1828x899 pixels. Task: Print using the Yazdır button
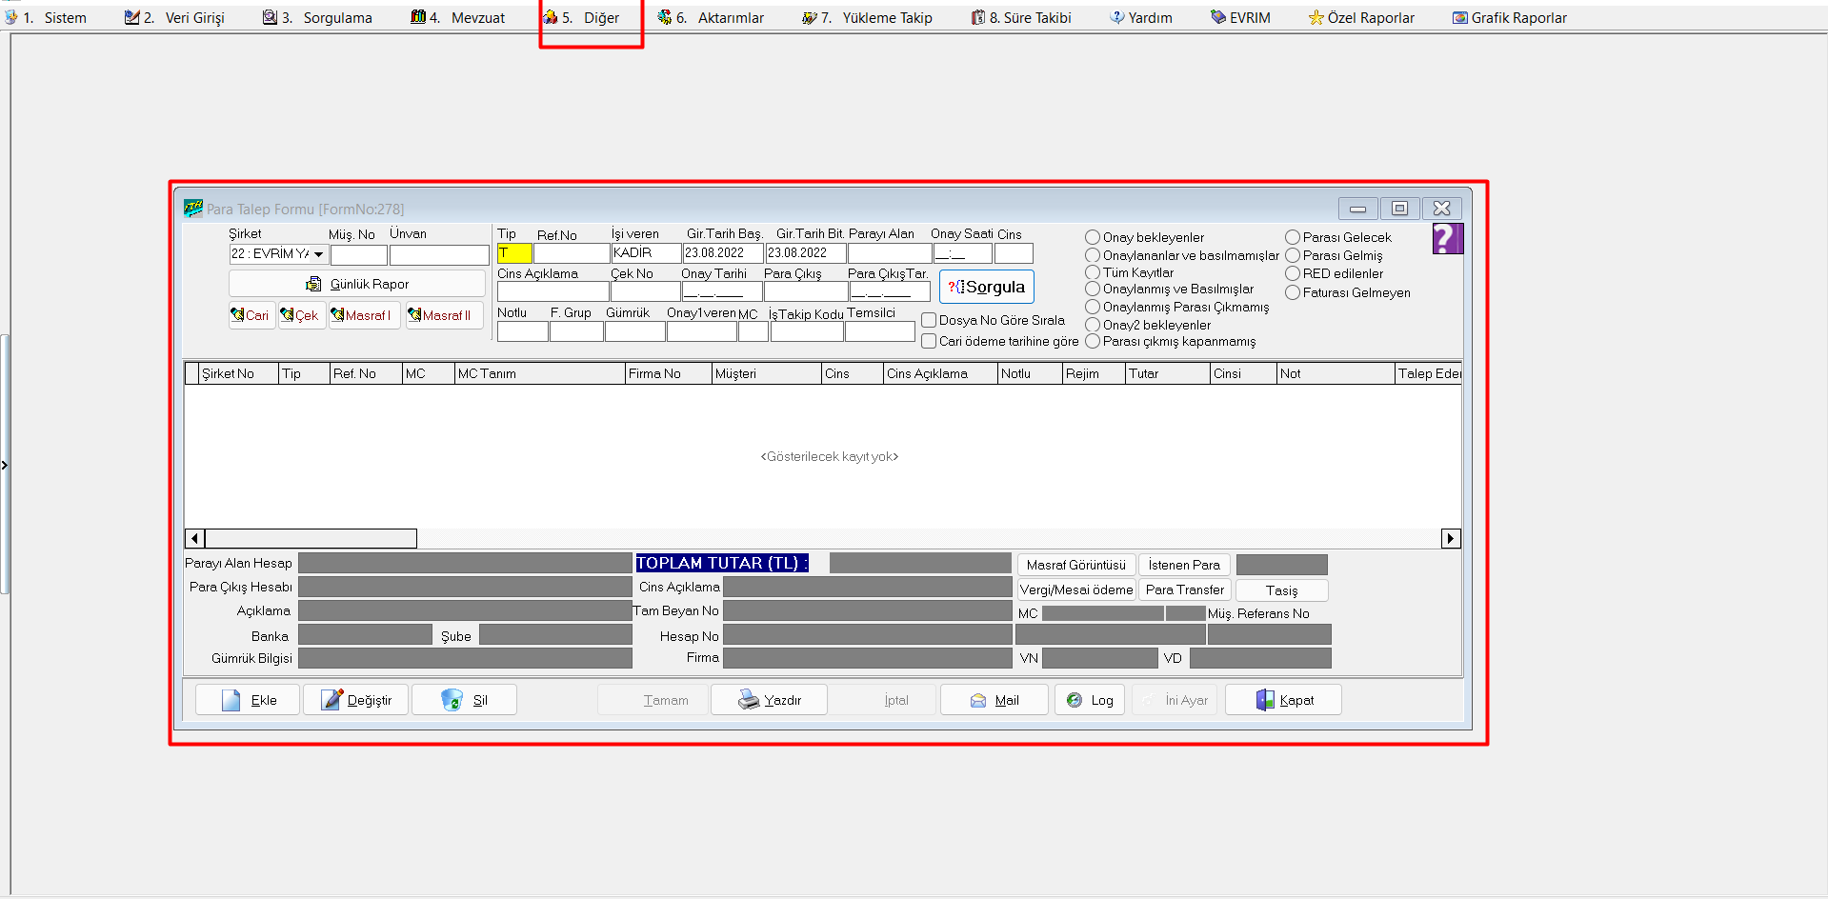tap(769, 700)
